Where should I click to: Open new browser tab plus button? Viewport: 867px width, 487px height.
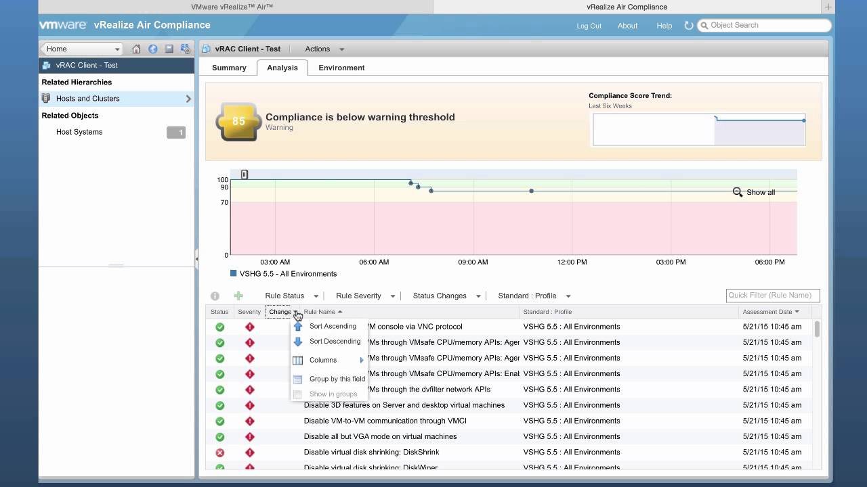pyautogui.click(x=828, y=7)
